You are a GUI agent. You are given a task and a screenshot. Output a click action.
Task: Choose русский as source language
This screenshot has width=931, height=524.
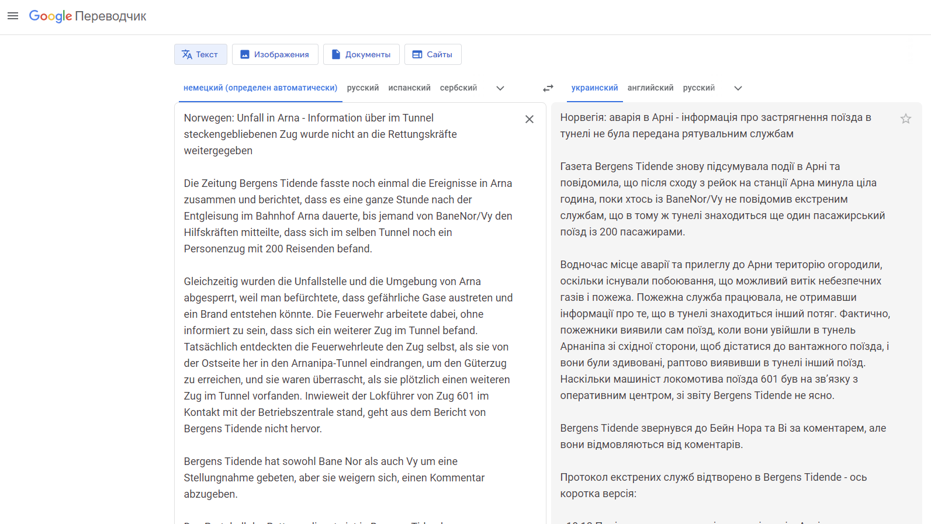[x=363, y=88]
